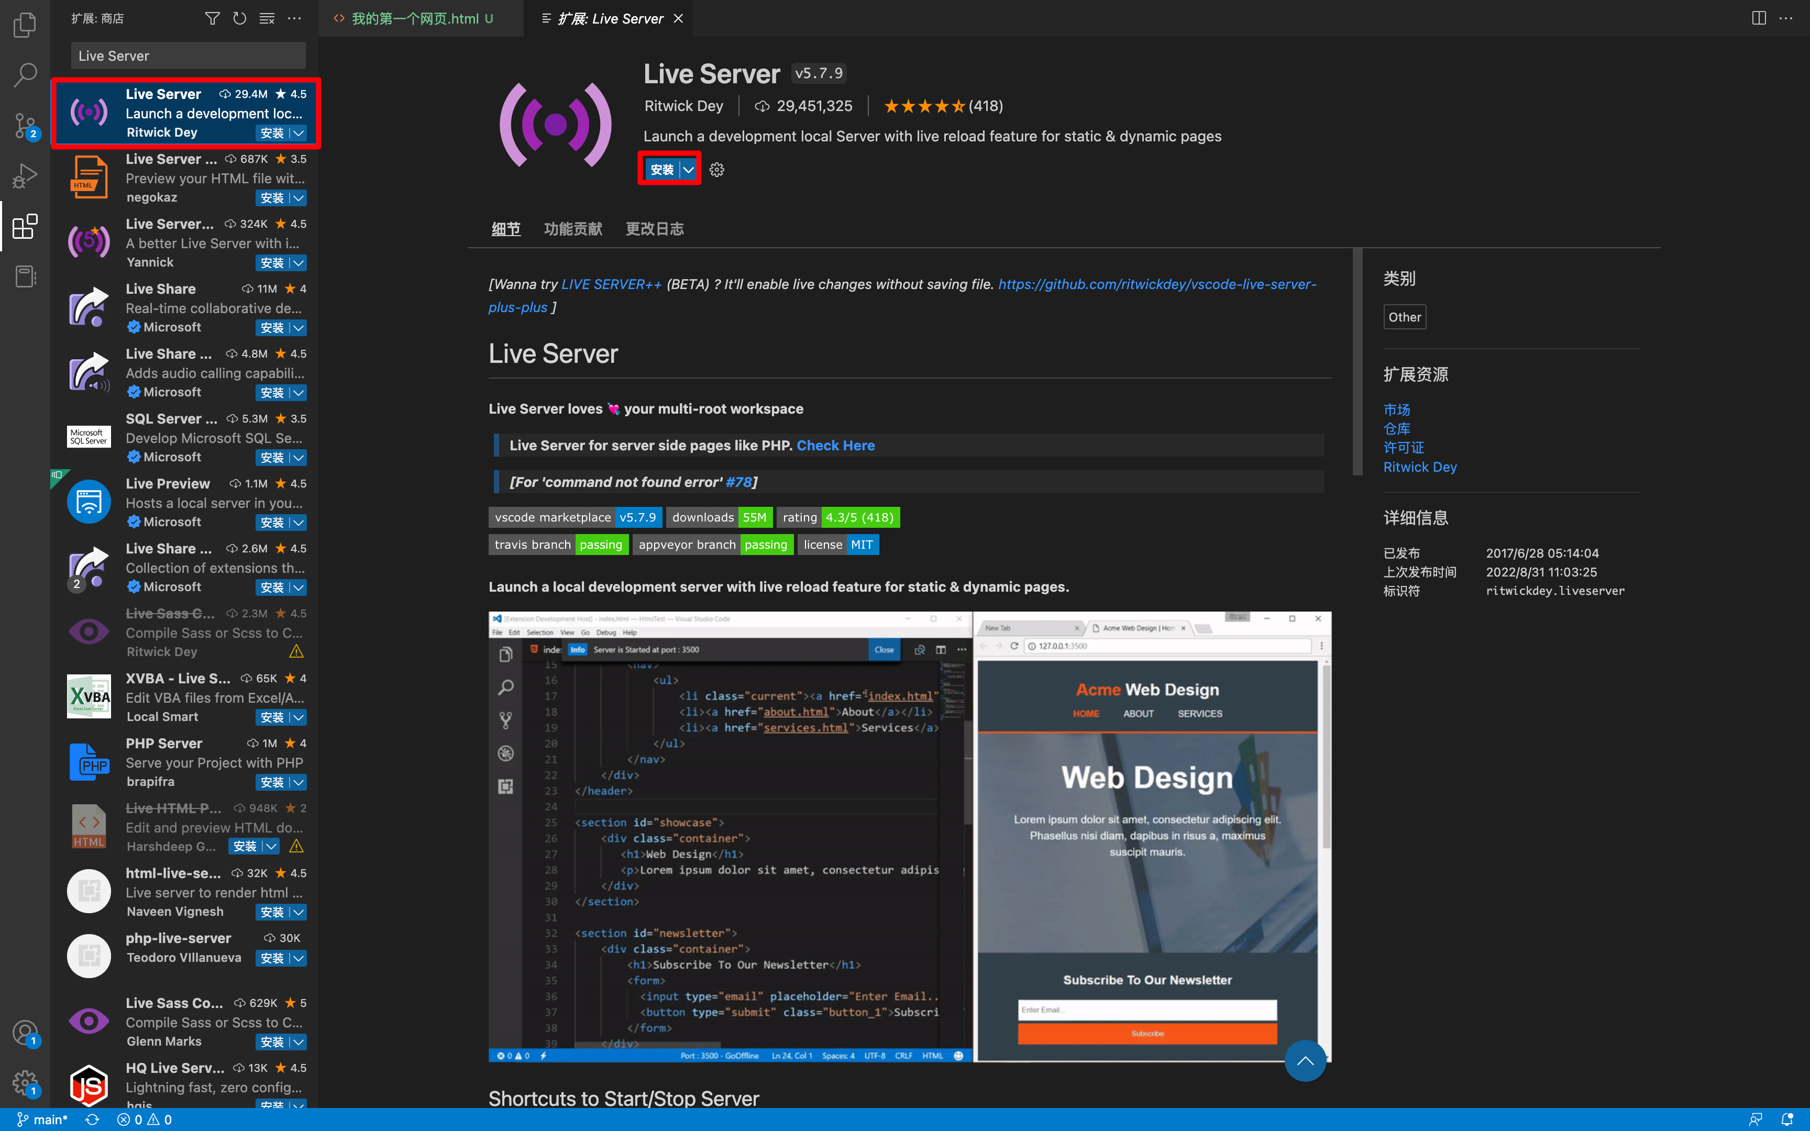Viewport: 1810px width, 1131px height.
Task: Click the feedback icon in status bar
Action: 1756,1120
